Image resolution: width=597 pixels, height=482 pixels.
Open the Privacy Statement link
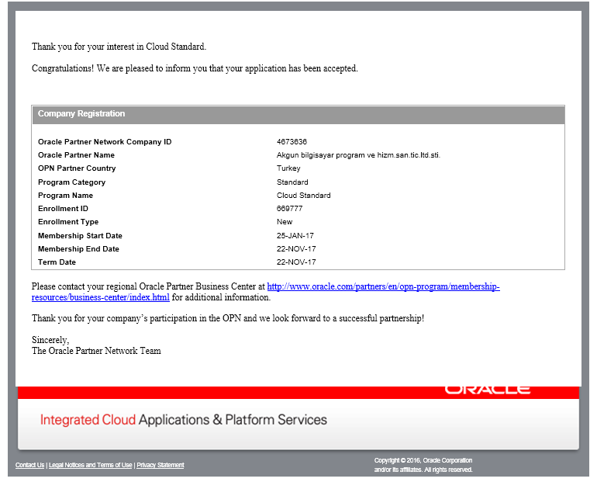pyautogui.click(x=160, y=465)
